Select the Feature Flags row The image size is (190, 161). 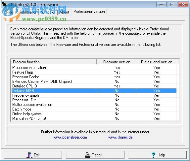(x=94, y=72)
